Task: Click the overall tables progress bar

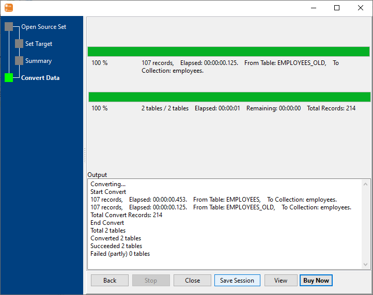Action: [x=229, y=97]
